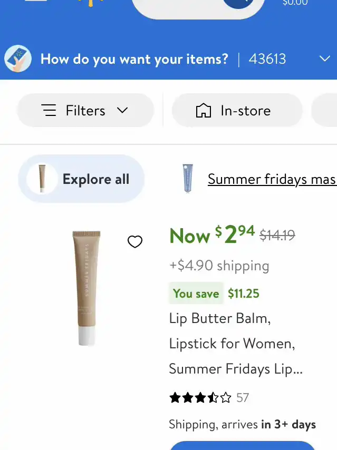Image resolution: width=337 pixels, height=450 pixels.
Task: Click the Filters sliders icon
Action: pyautogui.click(x=49, y=111)
